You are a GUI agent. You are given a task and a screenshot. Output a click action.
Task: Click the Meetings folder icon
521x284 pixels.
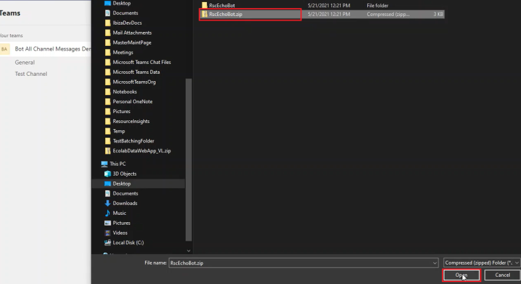pyautogui.click(x=107, y=53)
